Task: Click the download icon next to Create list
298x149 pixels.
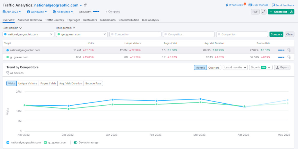Action: (292, 12)
